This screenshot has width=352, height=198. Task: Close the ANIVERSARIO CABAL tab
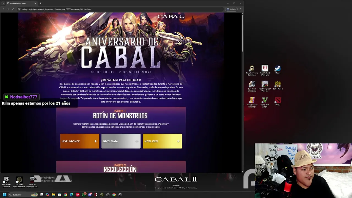[35, 3]
